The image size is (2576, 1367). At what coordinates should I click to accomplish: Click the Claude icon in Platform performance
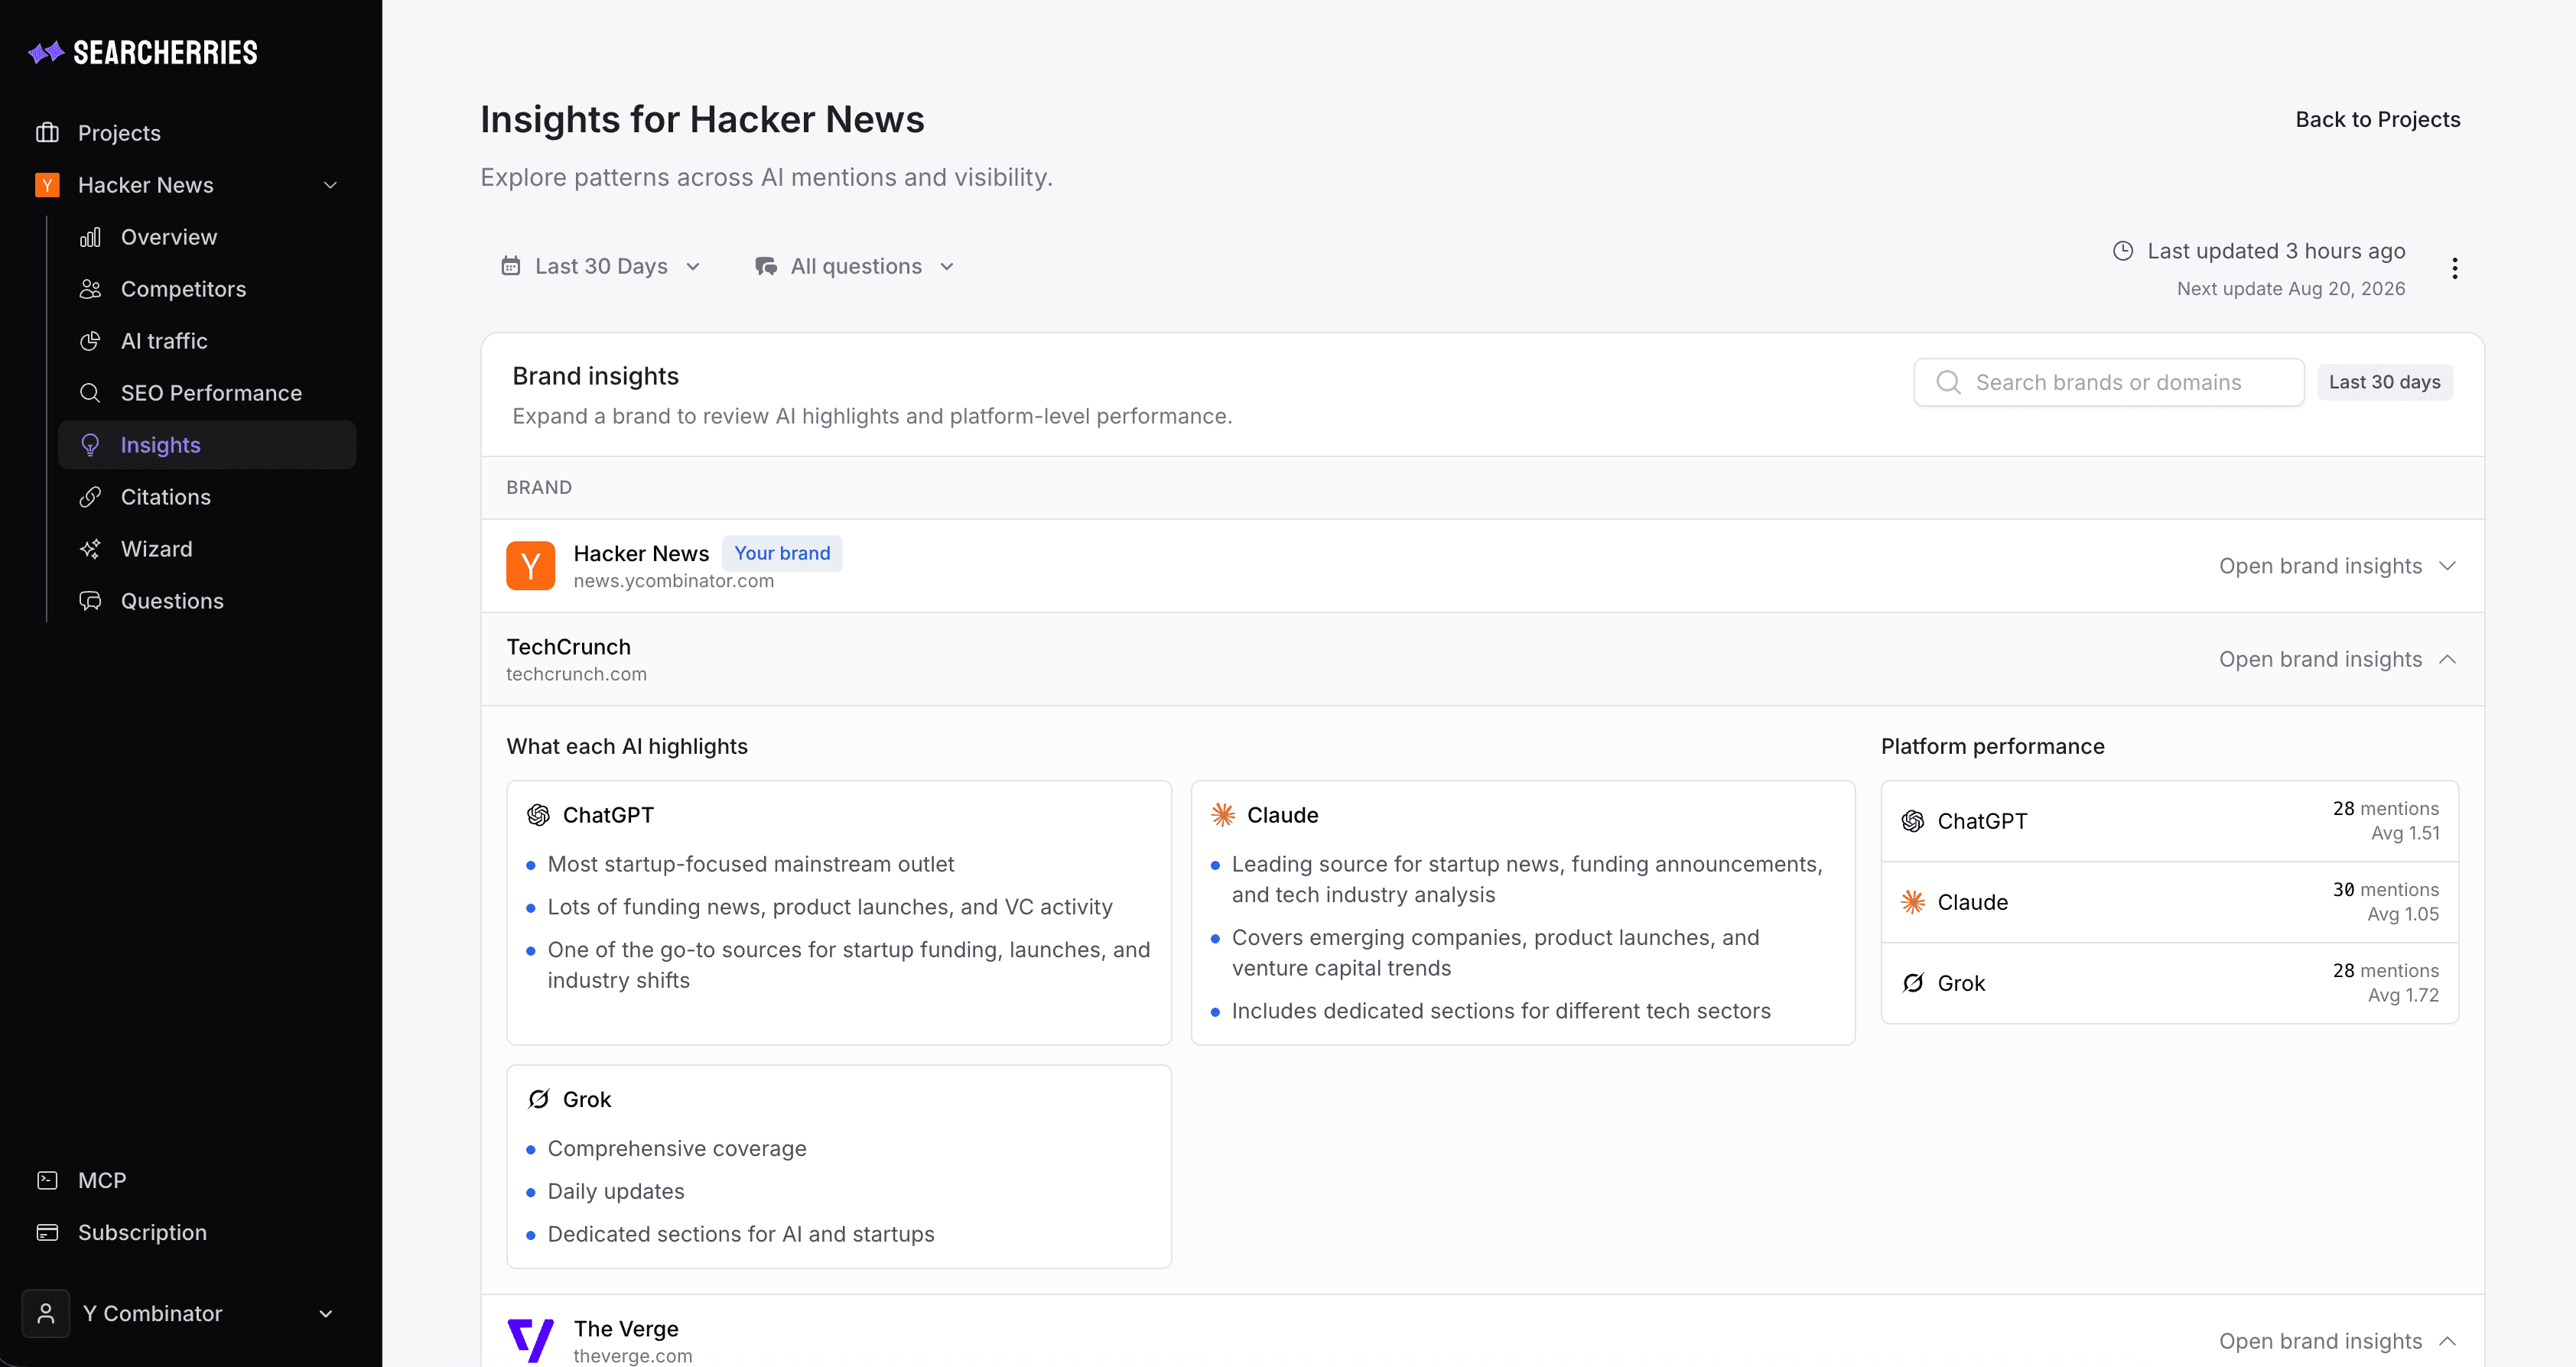pos(1913,902)
